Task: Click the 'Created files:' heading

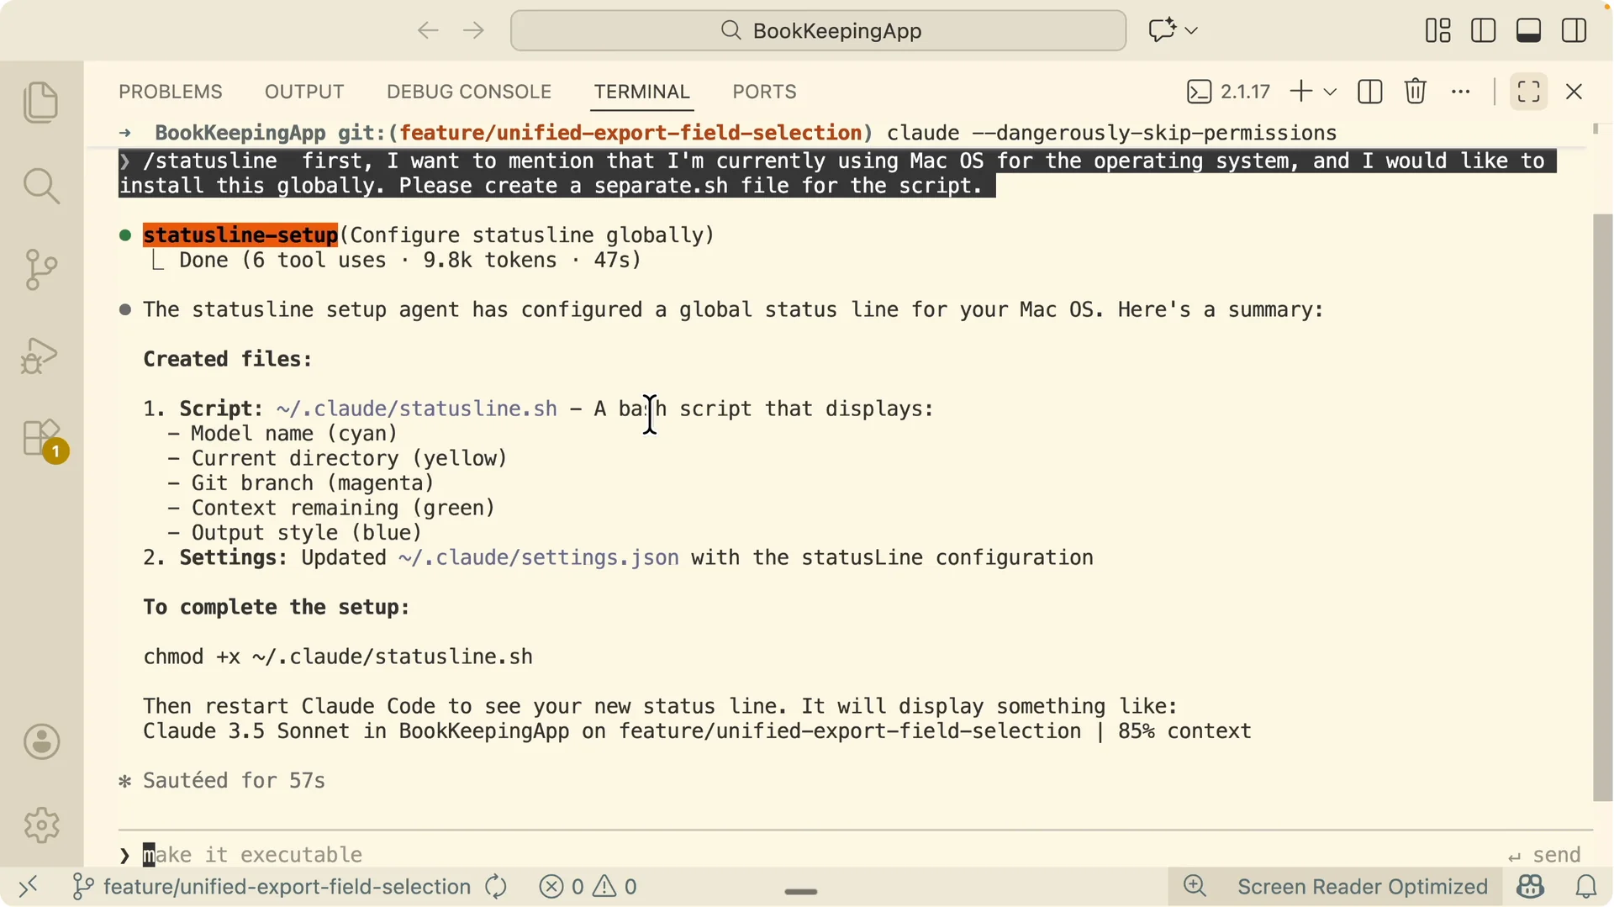Action: [x=228, y=360]
